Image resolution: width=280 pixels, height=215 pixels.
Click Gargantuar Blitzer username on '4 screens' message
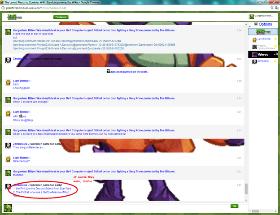[24, 130]
